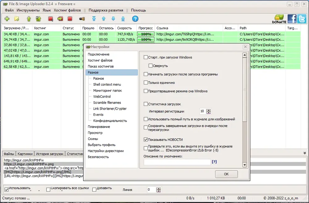The image size is (309, 203).
Task: Click settings scrollbar down arrow
Action: tap(244, 165)
